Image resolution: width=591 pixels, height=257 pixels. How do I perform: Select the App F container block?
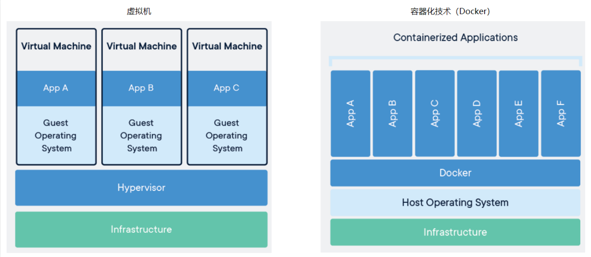point(561,113)
